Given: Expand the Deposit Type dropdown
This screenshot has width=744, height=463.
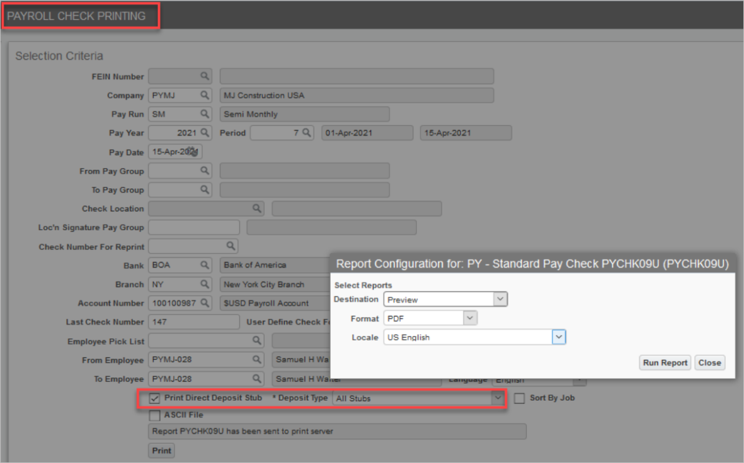Looking at the screenshot, I should [497, 398].
